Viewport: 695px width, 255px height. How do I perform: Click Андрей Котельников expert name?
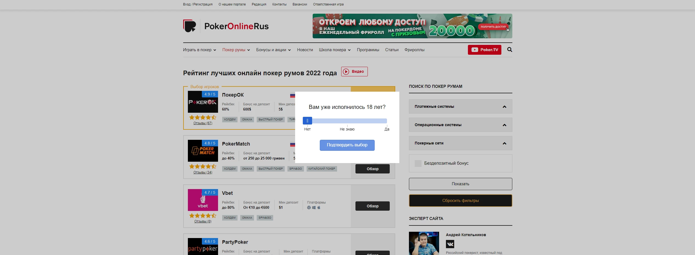pyautogui.click(x=466, y=235)
